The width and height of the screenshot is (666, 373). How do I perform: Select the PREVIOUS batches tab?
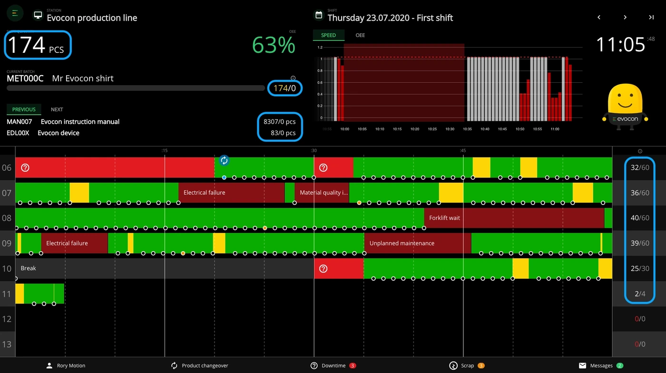click(24, 109)
